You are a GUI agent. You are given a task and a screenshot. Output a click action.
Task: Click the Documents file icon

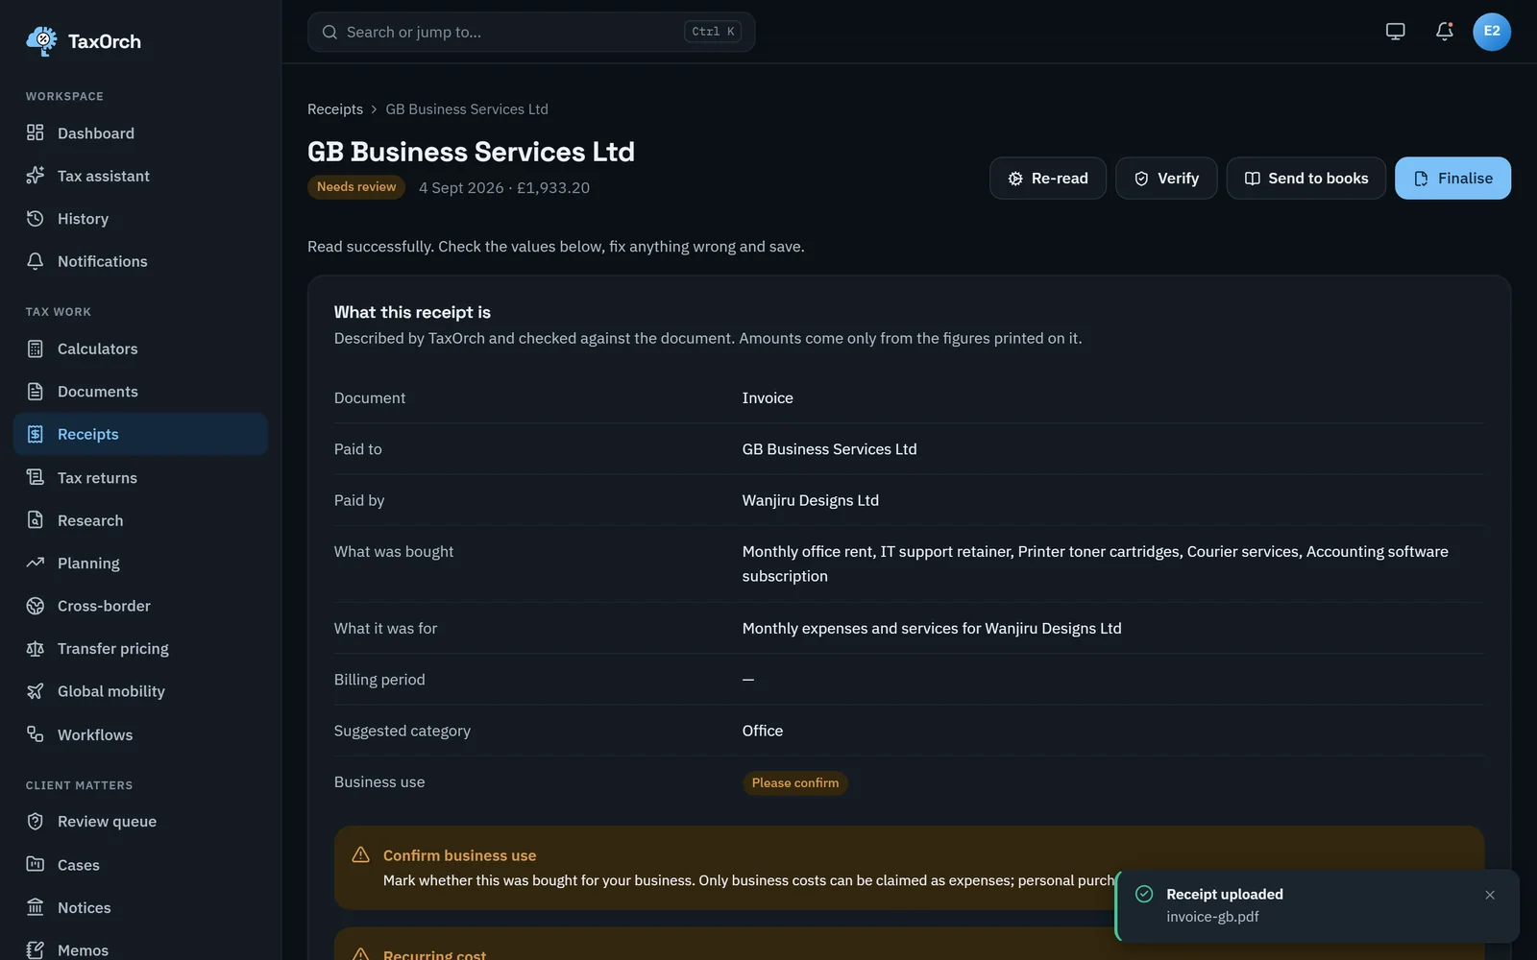(x=36, y=391)
